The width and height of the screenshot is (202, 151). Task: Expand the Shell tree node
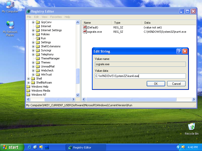point(28,79)
